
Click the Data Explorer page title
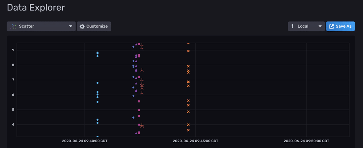[x=36, y=7]
